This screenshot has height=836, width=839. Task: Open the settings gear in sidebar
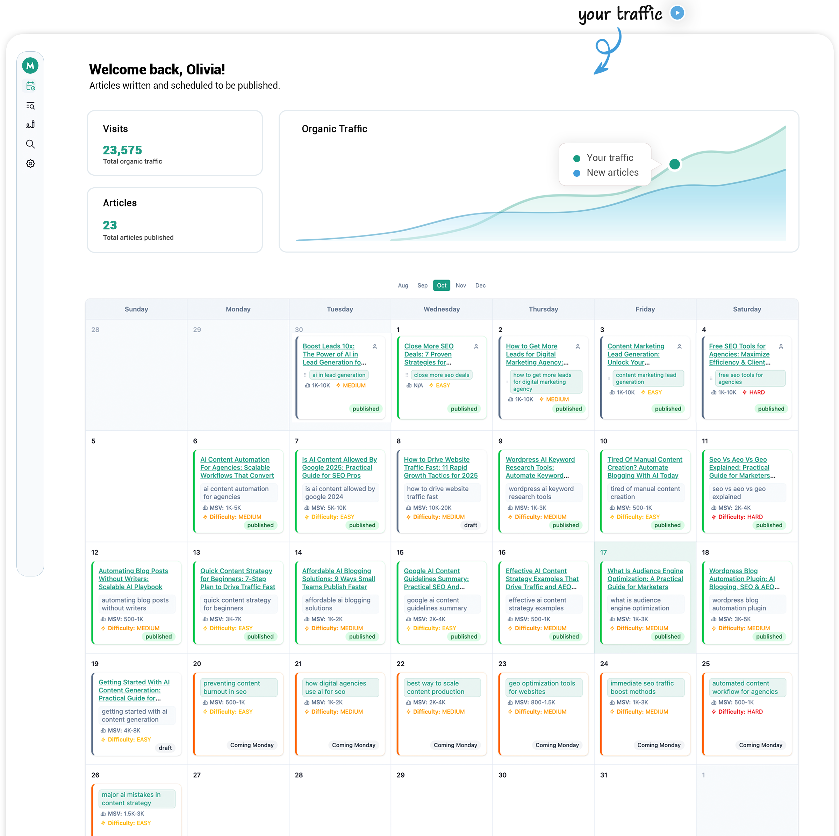(x=30, y=163)
